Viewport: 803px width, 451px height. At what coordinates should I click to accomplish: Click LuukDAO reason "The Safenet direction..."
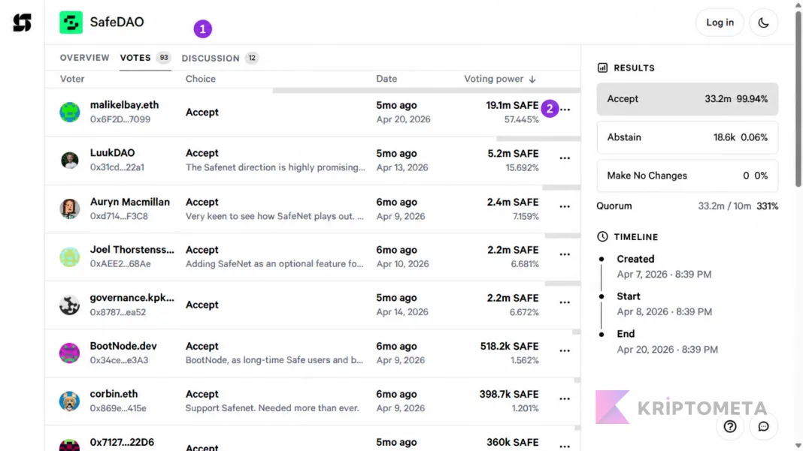coord(275,167)
